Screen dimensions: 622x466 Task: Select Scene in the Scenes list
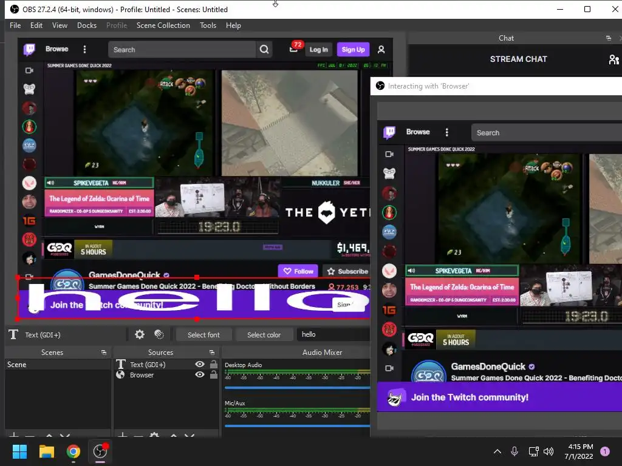tap(58, 365)
